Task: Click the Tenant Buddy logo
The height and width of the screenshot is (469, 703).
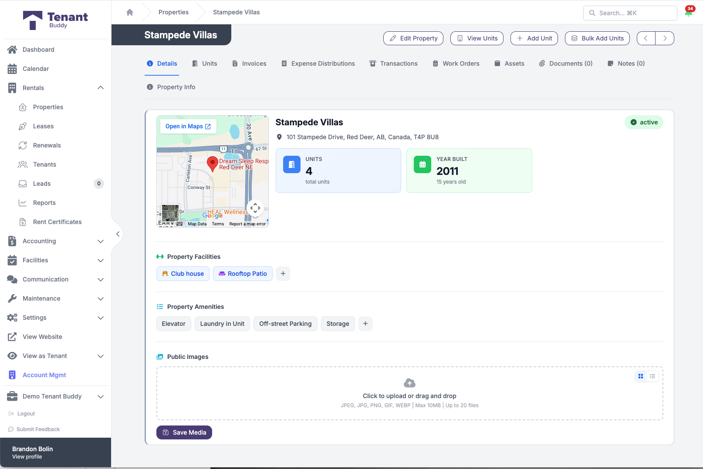Action: pyautogui.click(x=55, y=20)
